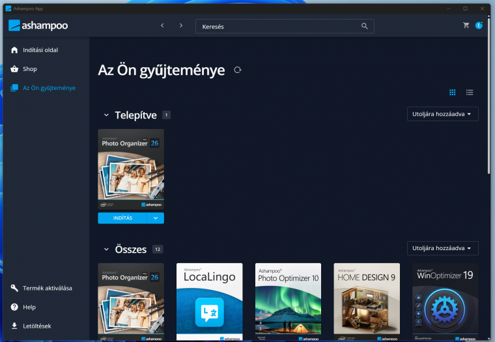Collapse the Összes section

pos(106,249)
